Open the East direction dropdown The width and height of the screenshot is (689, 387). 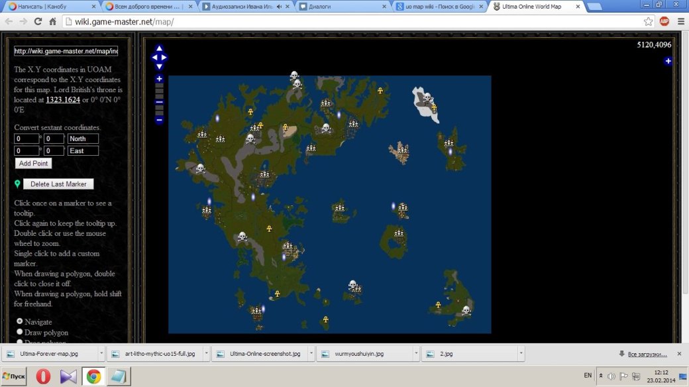point(83,151)
